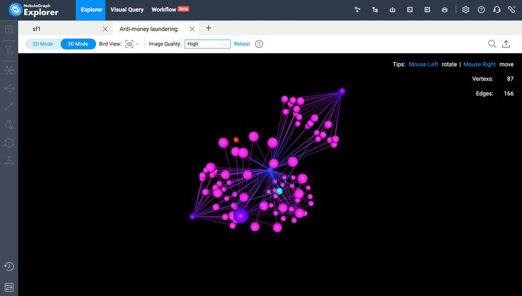
Task: Open the schema graph icon in header
Action: 357,9
